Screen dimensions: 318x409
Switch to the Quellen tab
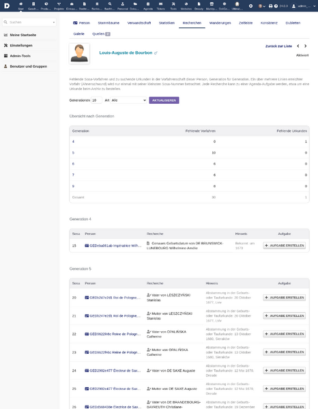101,34
